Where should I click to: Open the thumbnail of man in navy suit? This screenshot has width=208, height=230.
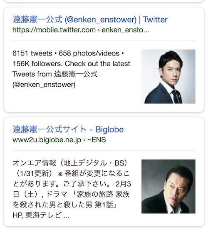[168, 77]
